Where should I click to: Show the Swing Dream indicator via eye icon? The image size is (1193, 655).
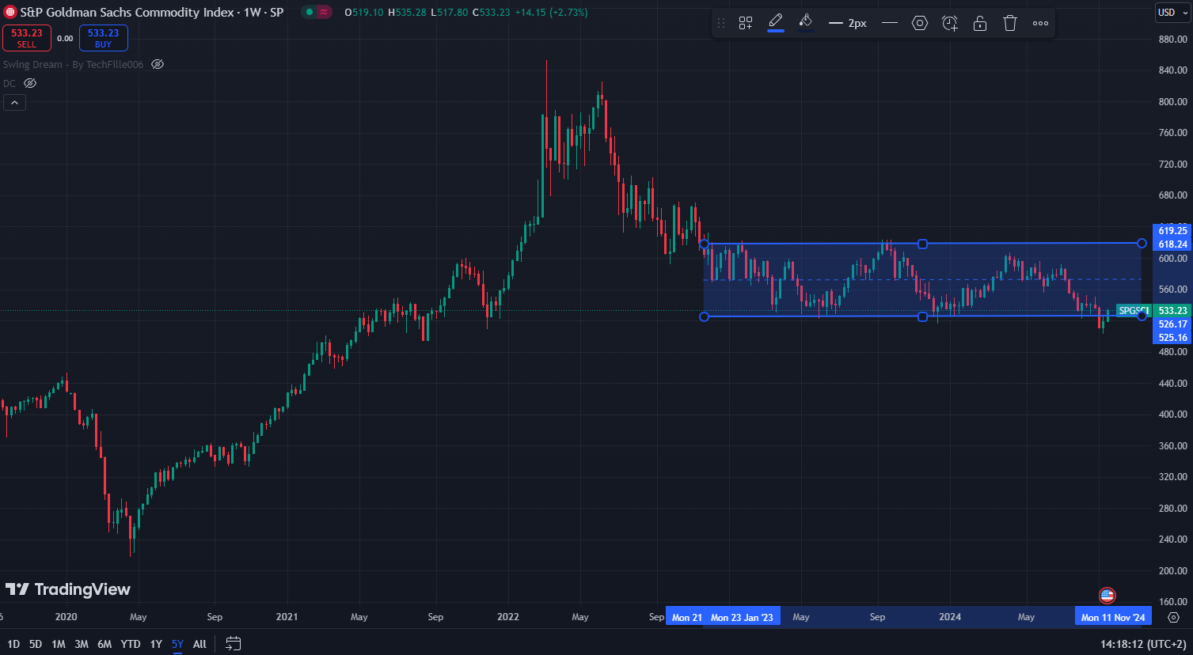(x=158, y=64)
